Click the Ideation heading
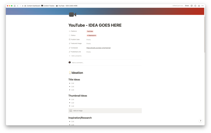Viewport: 211px width, 133px height. click(x=77, y=73)
